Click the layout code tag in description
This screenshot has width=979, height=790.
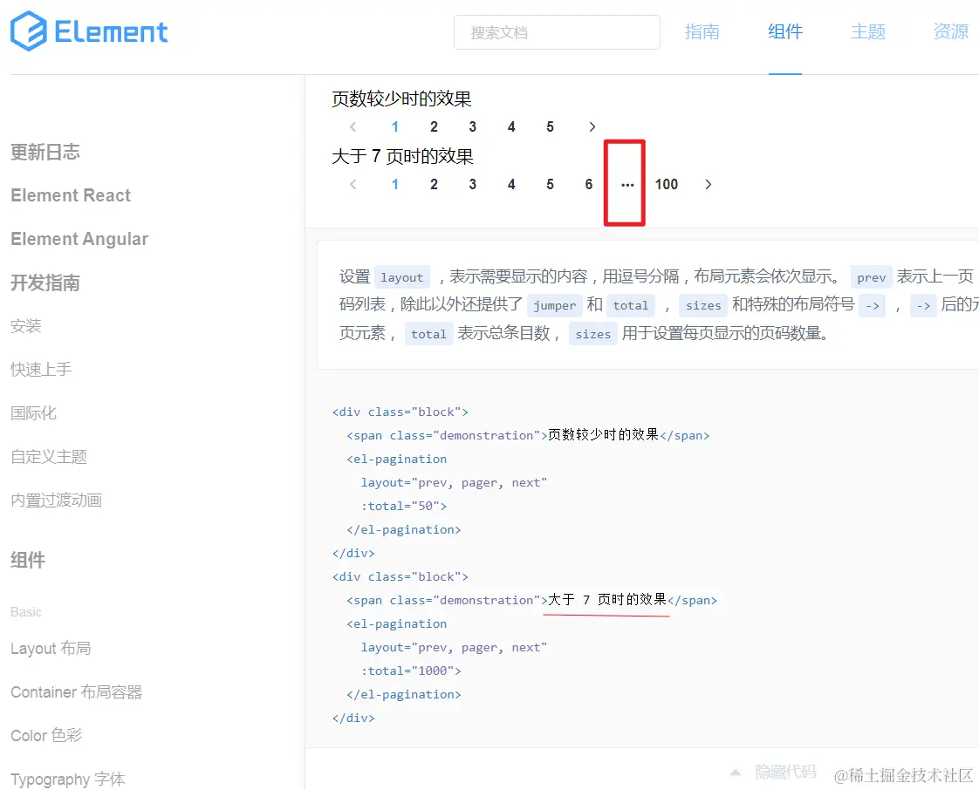pos(402,277)
